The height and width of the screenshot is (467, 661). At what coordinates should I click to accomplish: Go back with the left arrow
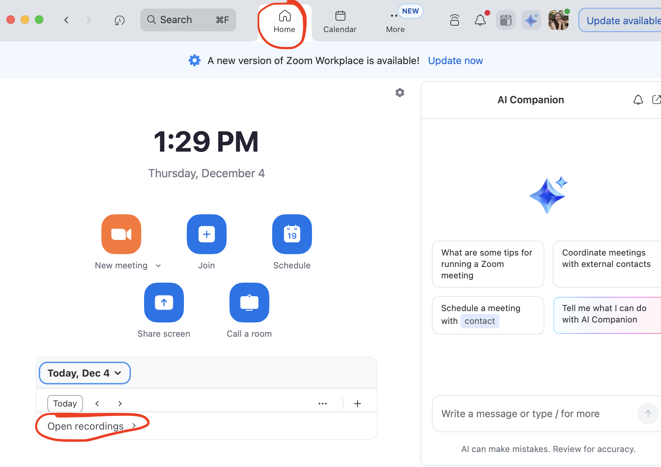coord(66,20)
